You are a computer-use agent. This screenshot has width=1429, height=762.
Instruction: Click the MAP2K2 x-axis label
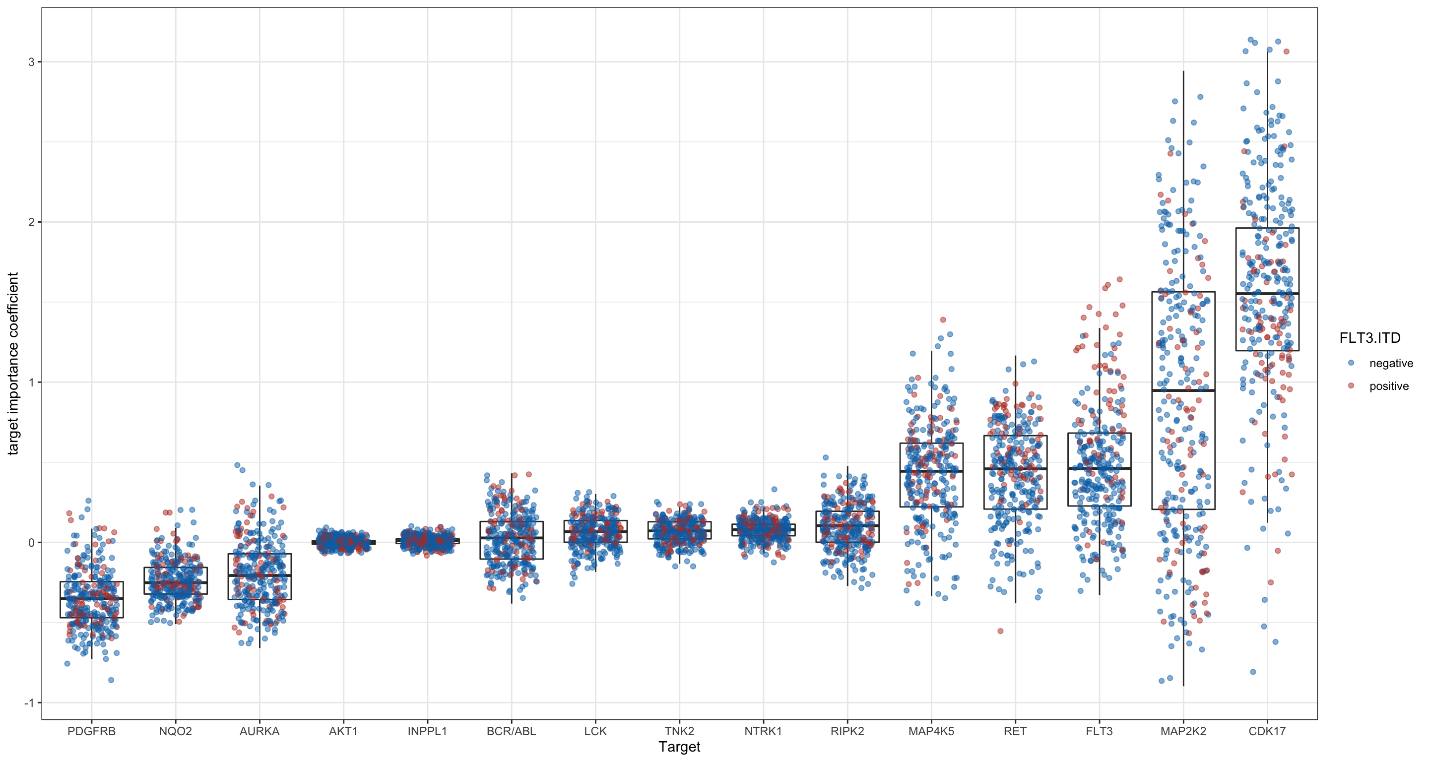pos(1183,731)
